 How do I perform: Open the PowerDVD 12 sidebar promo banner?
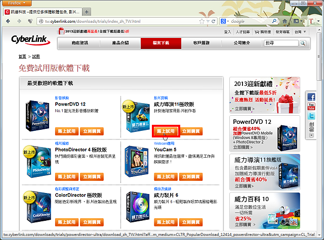pos(265,133)
